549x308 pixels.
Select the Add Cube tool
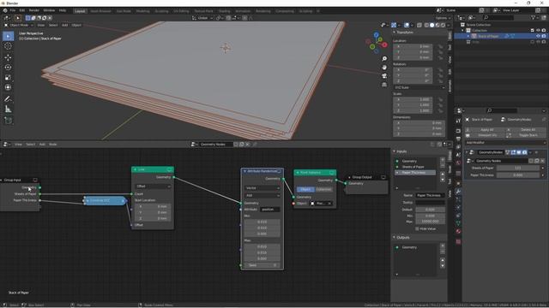8,121
